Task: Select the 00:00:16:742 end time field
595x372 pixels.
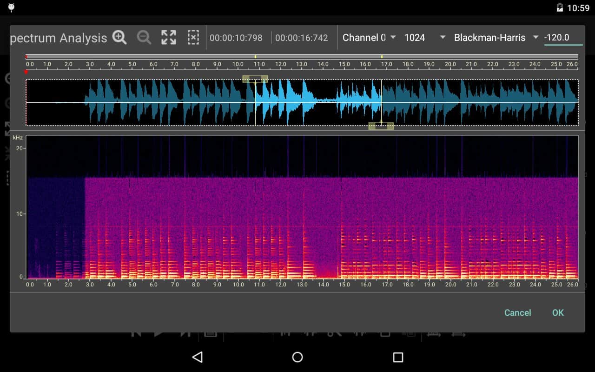Action: click(302, 38)
